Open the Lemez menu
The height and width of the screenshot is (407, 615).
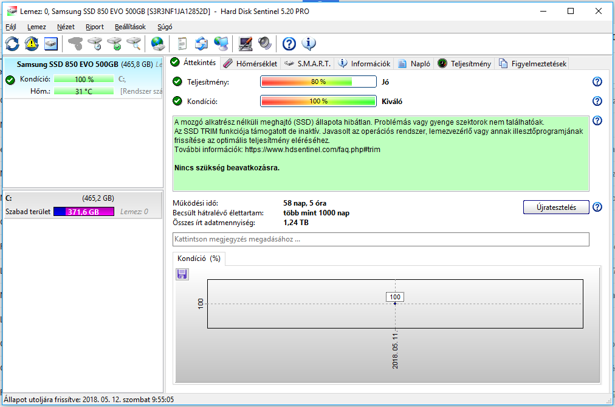(36, 27)
